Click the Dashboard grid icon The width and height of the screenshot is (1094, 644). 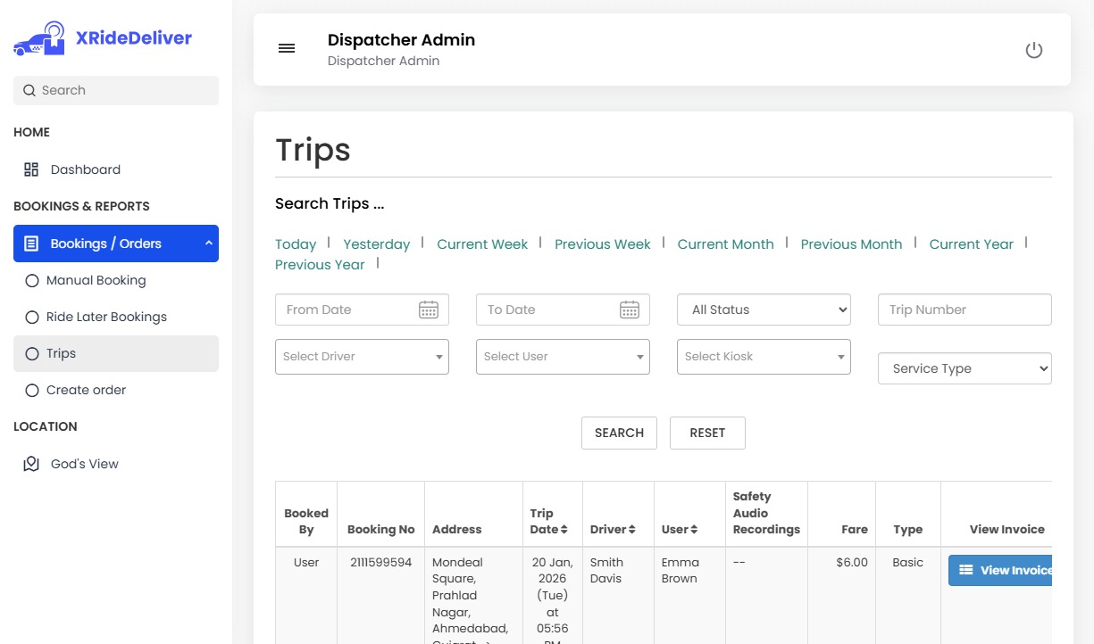click(x=31, y=169)
